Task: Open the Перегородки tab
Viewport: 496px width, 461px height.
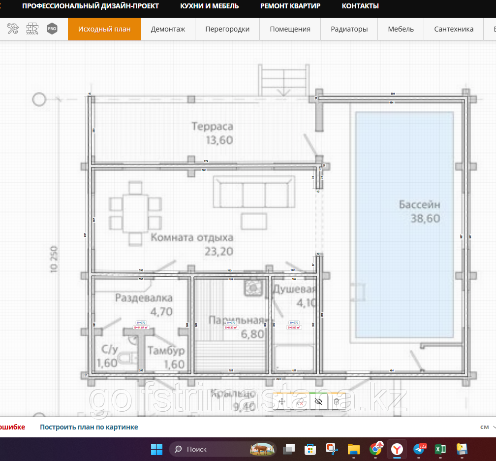Action: pyautogui.click(x=227, y=29)
